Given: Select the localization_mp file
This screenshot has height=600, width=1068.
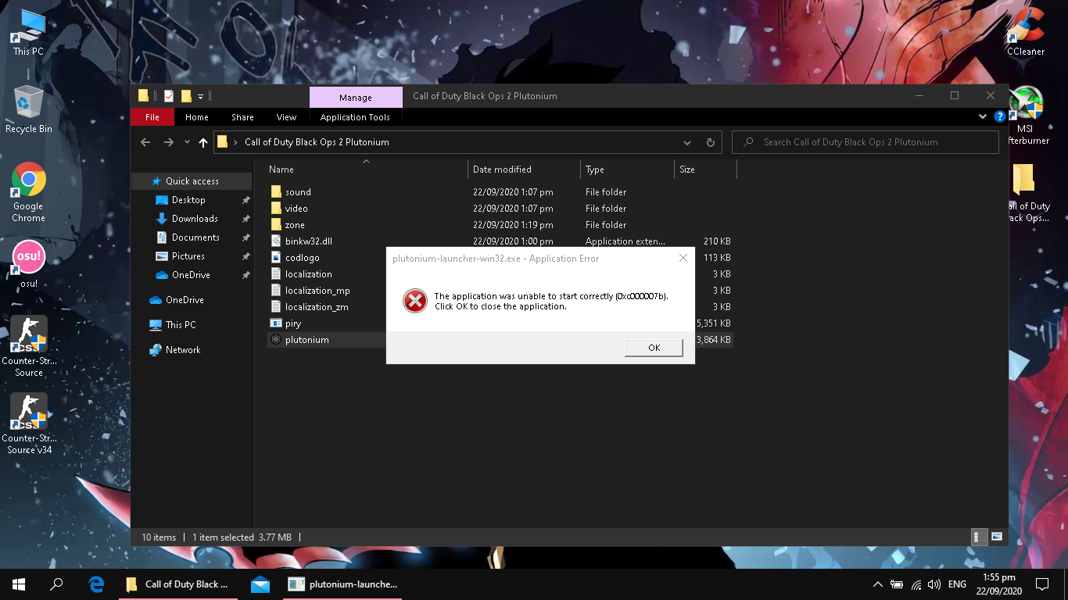Looking at the screenshot, I should point(317,291).
